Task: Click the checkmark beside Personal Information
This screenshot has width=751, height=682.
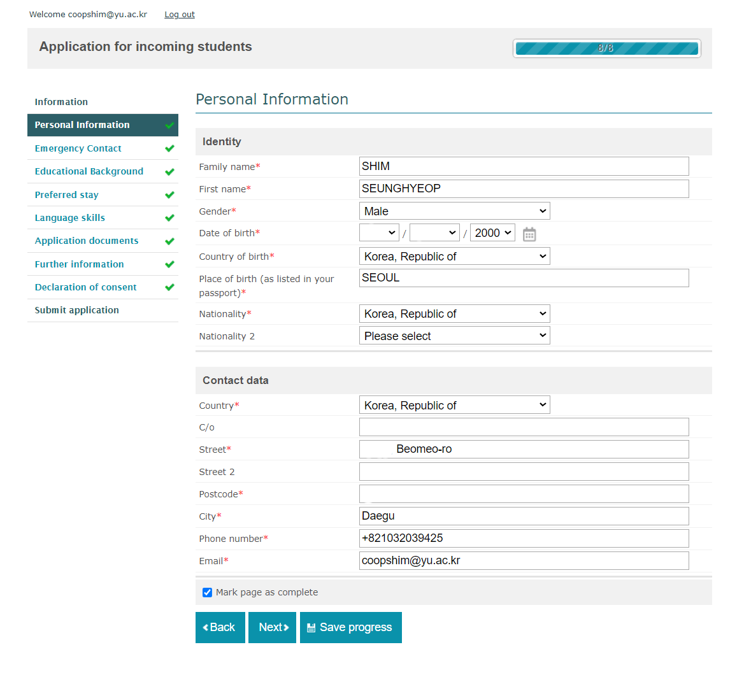Action: click(x=169, y=125)
